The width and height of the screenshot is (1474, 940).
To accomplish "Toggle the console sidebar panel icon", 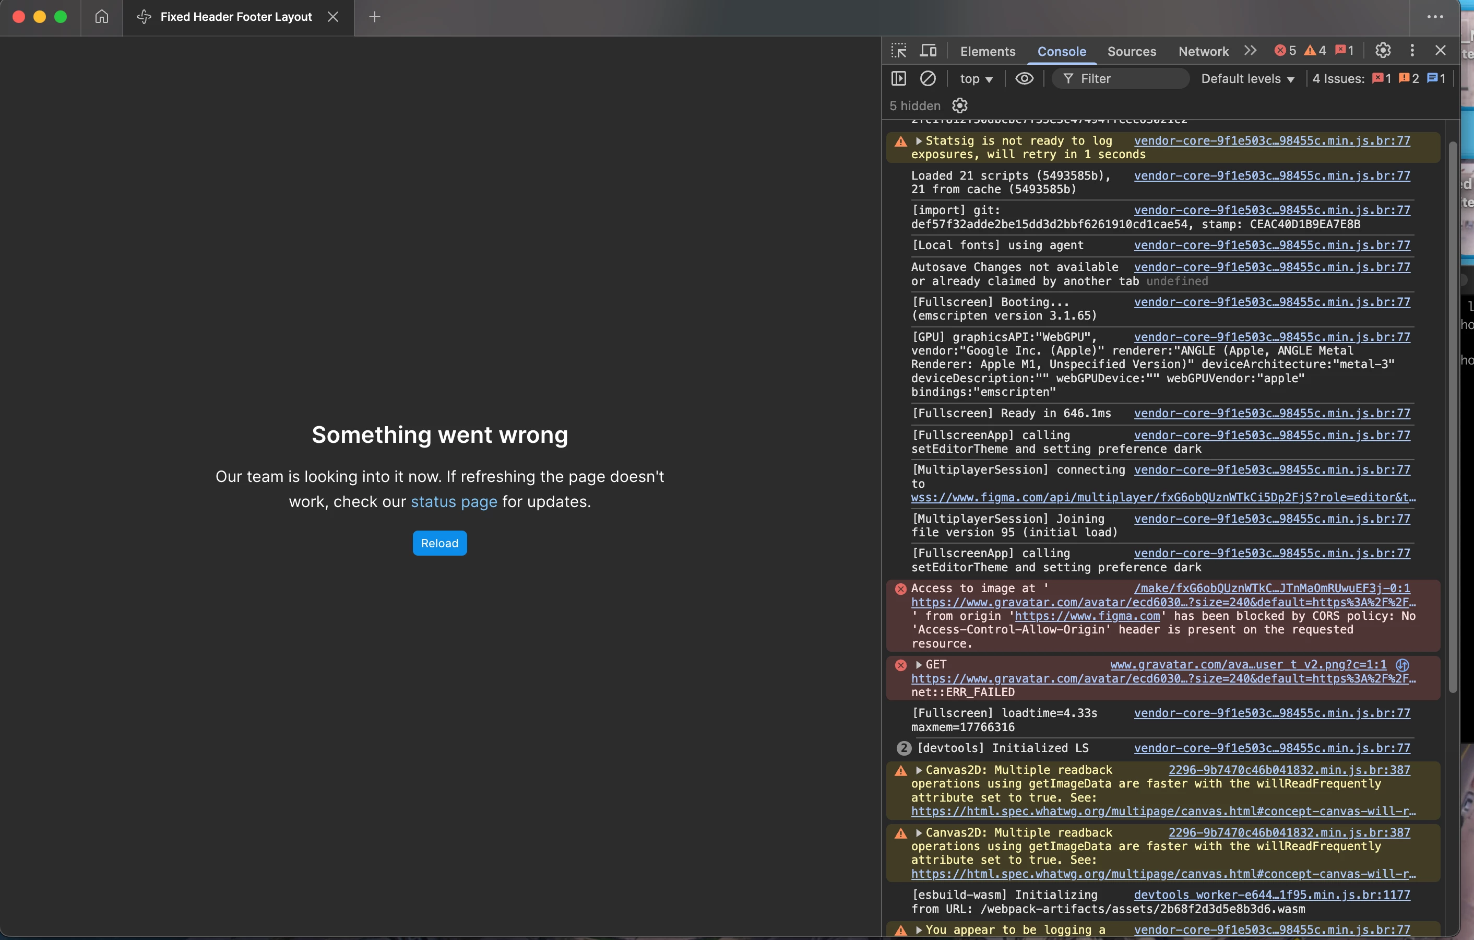I will [899, 78].
